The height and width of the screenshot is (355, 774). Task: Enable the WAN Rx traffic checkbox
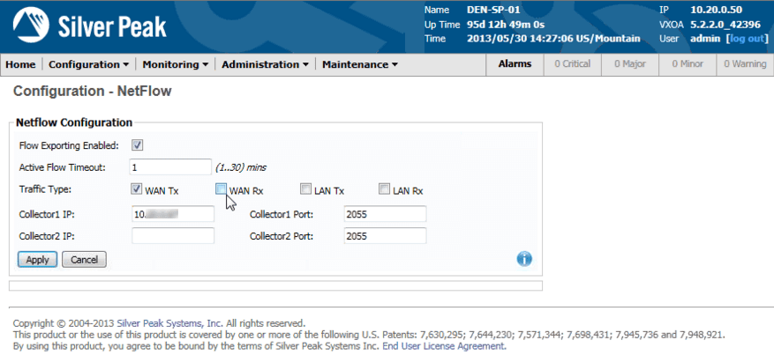click(x=222, y=189)
